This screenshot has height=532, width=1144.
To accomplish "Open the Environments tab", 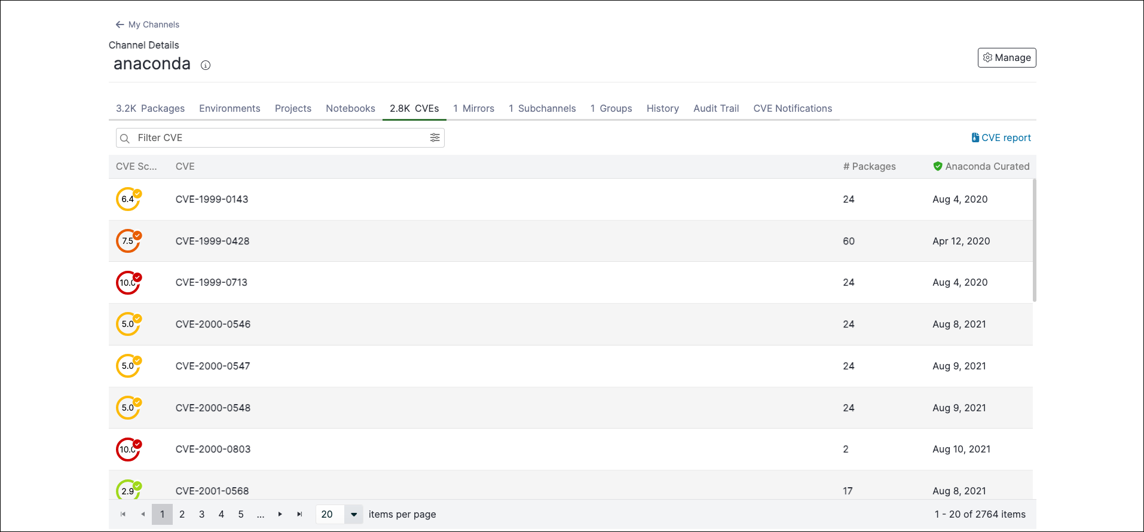I will 230,108.
